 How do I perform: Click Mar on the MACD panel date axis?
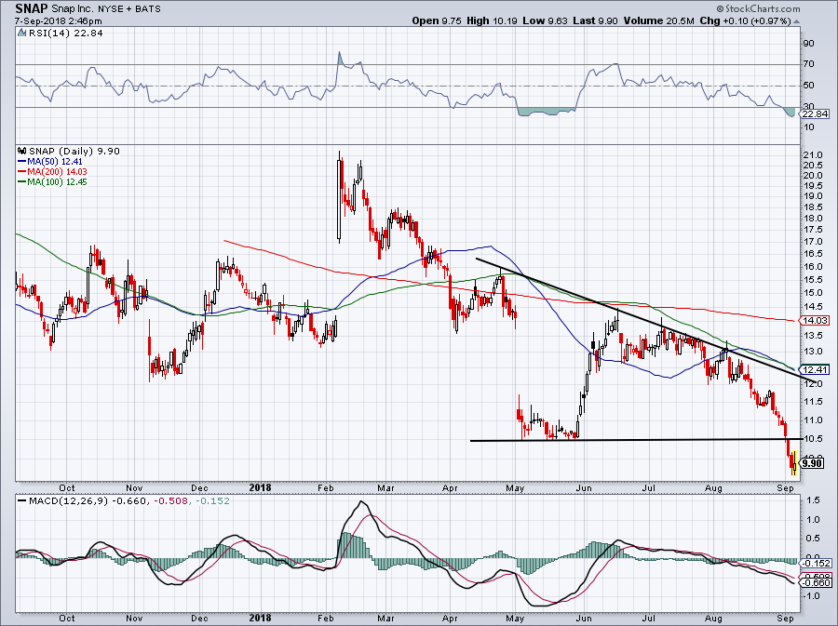pos(385,618)
